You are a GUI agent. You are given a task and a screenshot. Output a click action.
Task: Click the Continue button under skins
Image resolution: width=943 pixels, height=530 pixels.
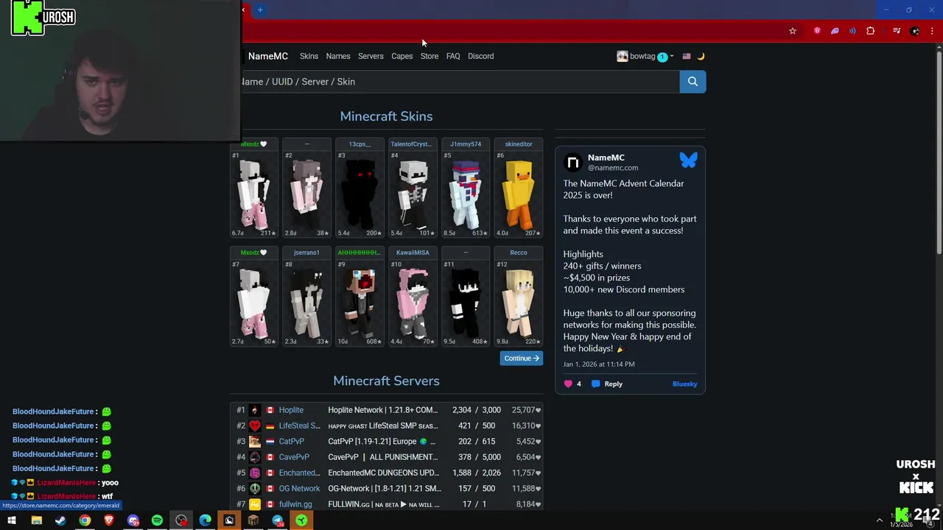click(522, 358)
